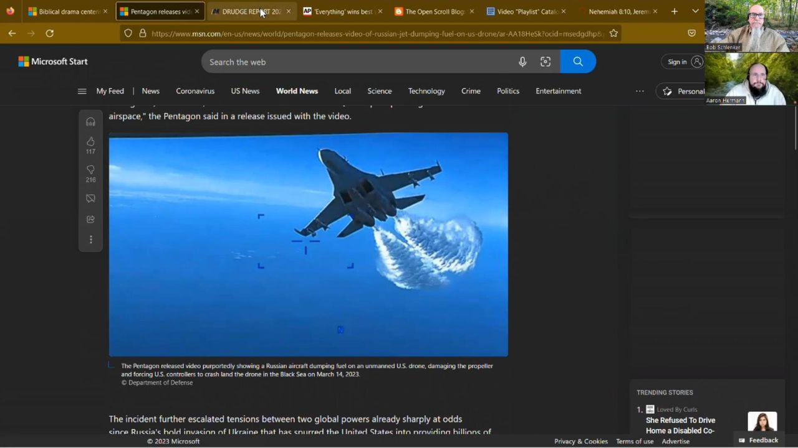Viewport: 798px width, 448px height.
Task: Bookmark this page with the star icon
Action: coord(613,33)
